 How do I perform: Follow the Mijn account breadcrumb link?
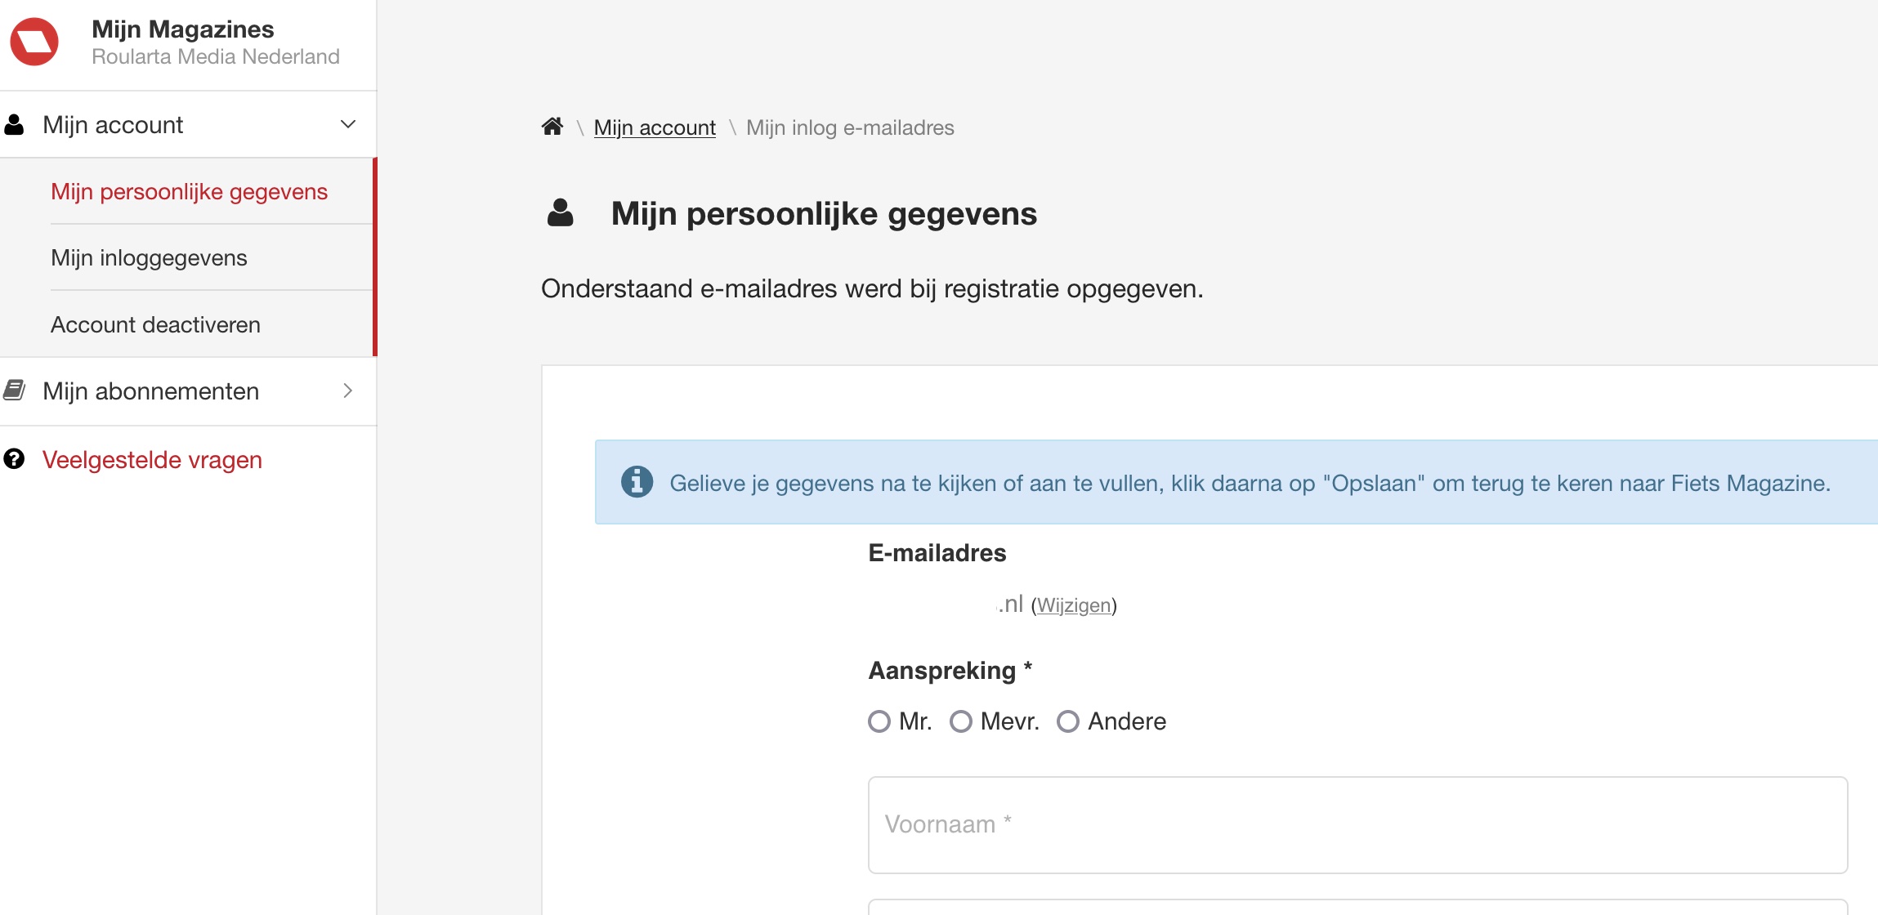pos(655,127)
